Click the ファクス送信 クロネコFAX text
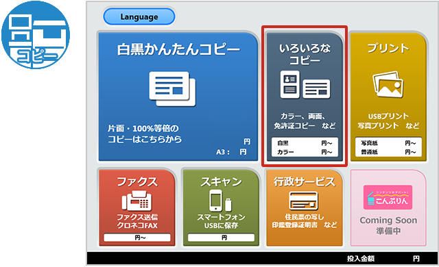439x267 pixels. [x=137, y=221]
